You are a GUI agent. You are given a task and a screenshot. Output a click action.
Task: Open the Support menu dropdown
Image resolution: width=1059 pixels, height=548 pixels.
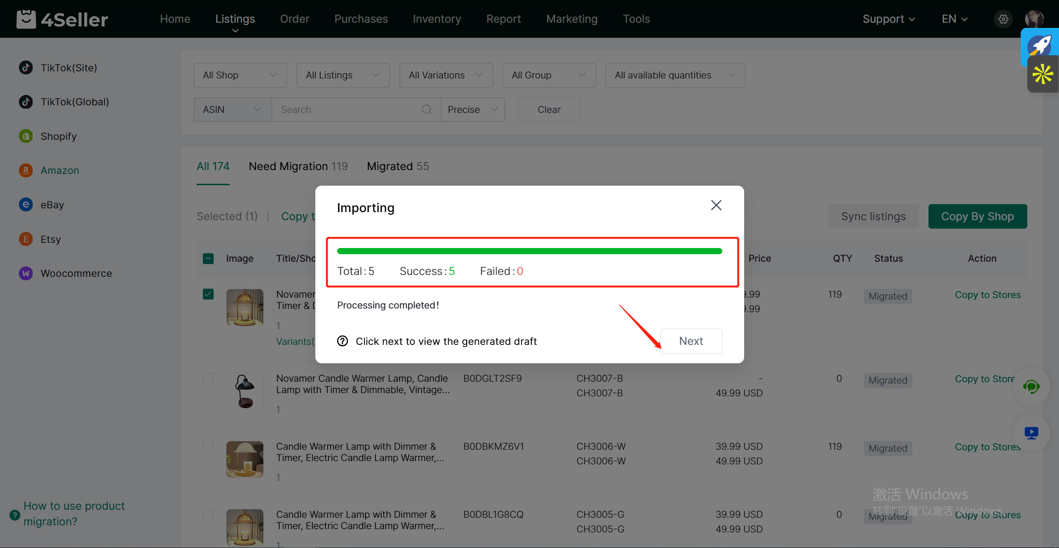coord(888,19)
